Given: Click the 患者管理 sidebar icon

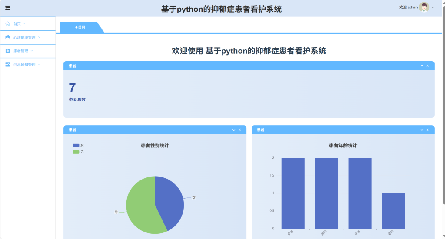Looking at the screenshot, I should click(x=8, y=51).
